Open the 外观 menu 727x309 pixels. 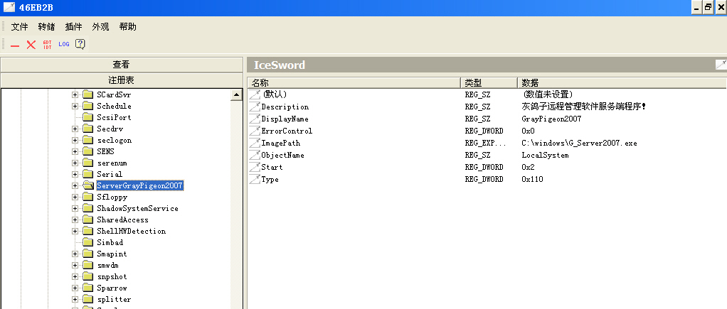pyautogui.click(x=100, y=27)
